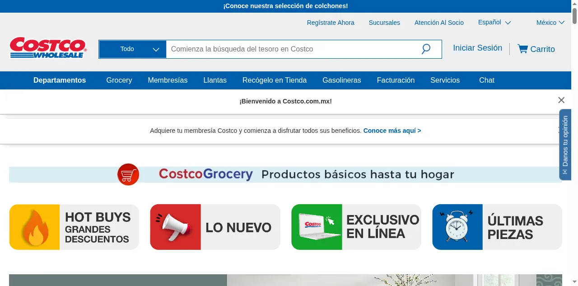Open Servicios in navigation bar
Image resolution: width=578 pixels, height=286 pixels.
pos(445,80)
